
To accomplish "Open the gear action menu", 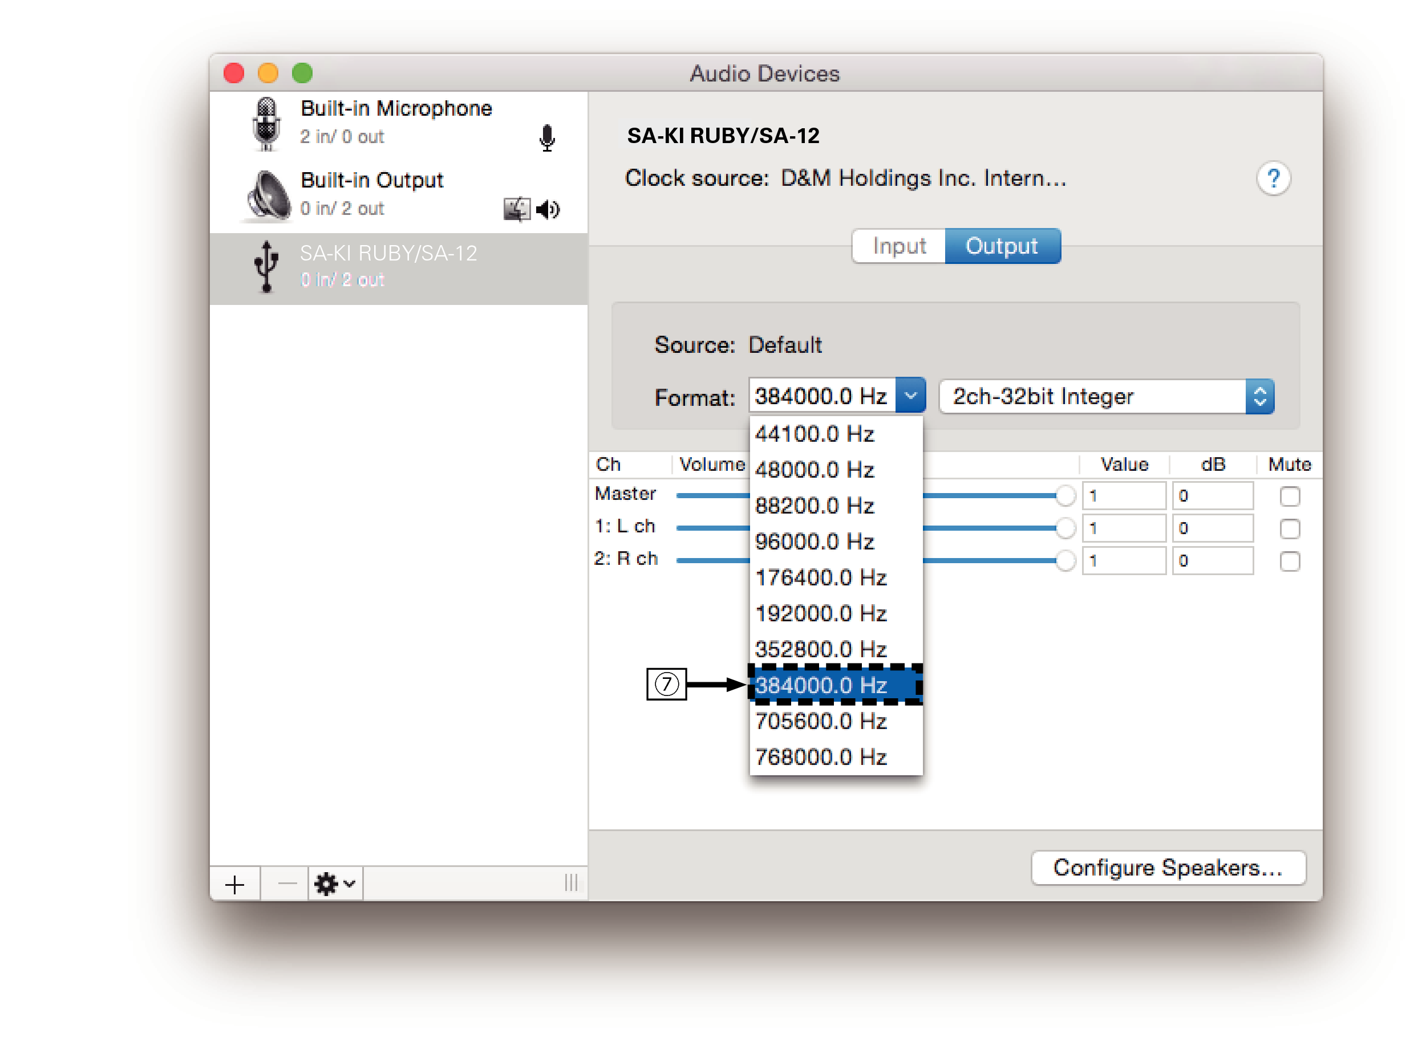I will point(335,884).
